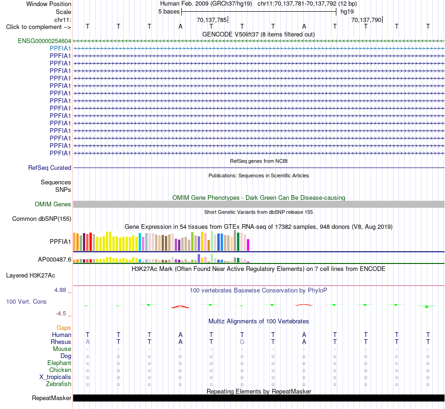Open the RefSeq Curated track label
The width and height of the screenshot is (445, 409).
pyautogui.click(x=49, y=168)
